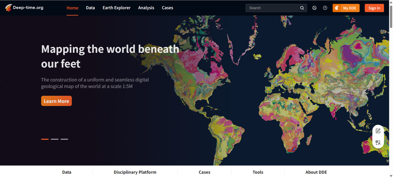Open the globe icon in header
The width and height of the screenshot is (393, 178).
click(314, 8)
